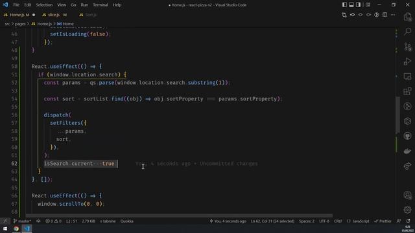Open the Explorer view in activity bar

(408, 17)
